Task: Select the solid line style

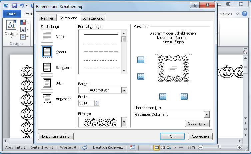Action: pos(101,34)
